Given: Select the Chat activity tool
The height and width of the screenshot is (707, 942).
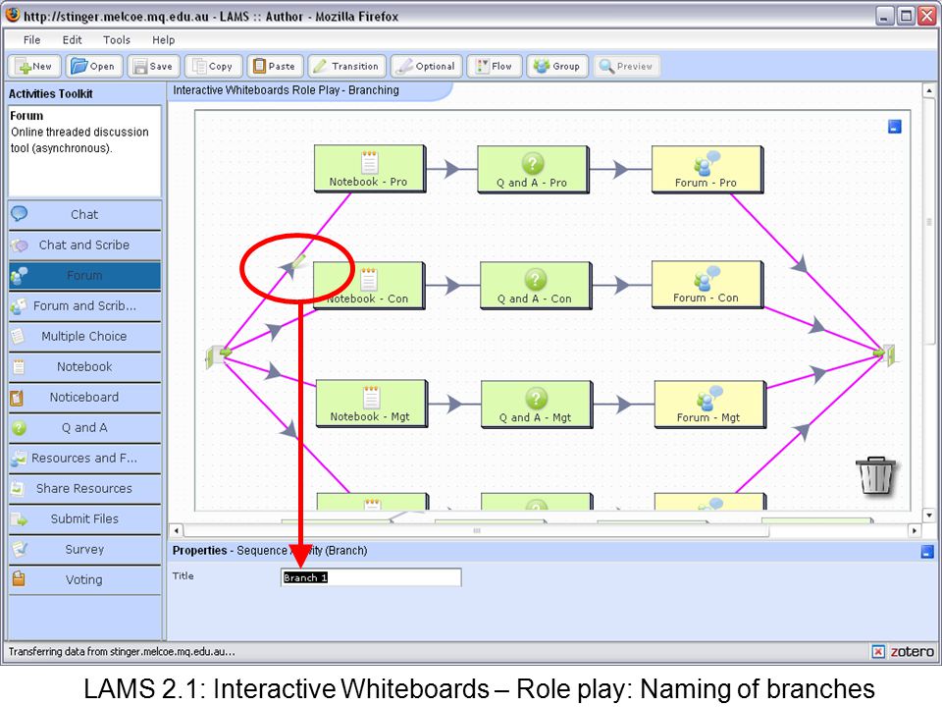Looking at the screenshot, I should click(x=84, y=215).
